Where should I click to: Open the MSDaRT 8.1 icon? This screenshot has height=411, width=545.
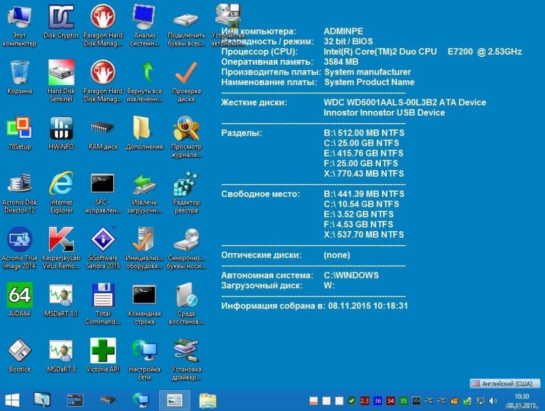pos(61,300)
